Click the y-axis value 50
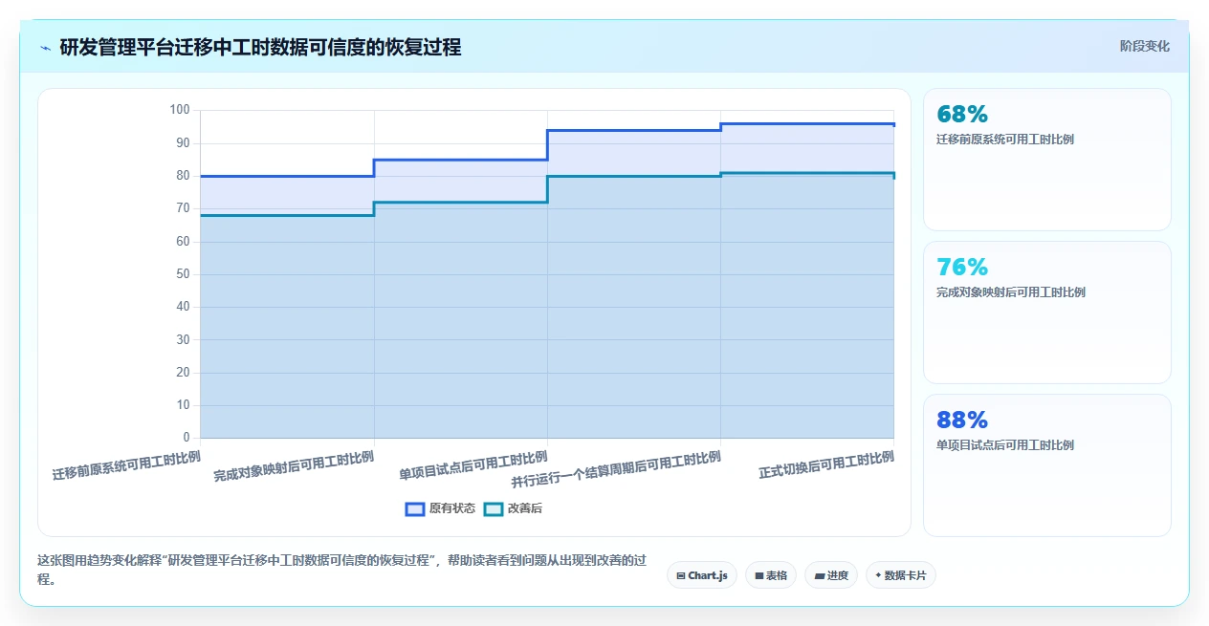The width and height of the screenshot is (1209, 626). (184, 274)
